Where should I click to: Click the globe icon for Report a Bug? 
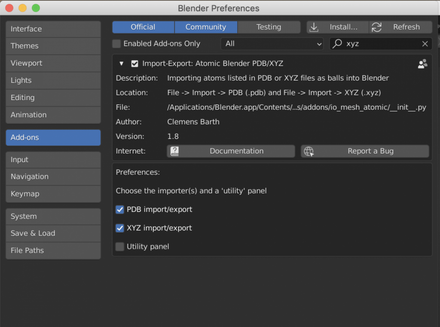[309, 151]
